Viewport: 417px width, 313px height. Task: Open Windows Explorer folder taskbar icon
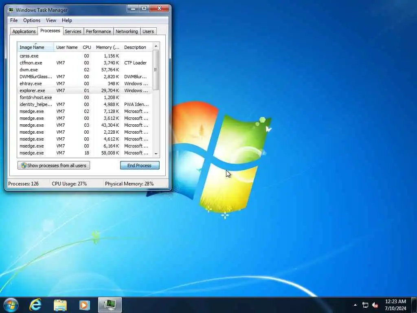click(x=60, y=305)
